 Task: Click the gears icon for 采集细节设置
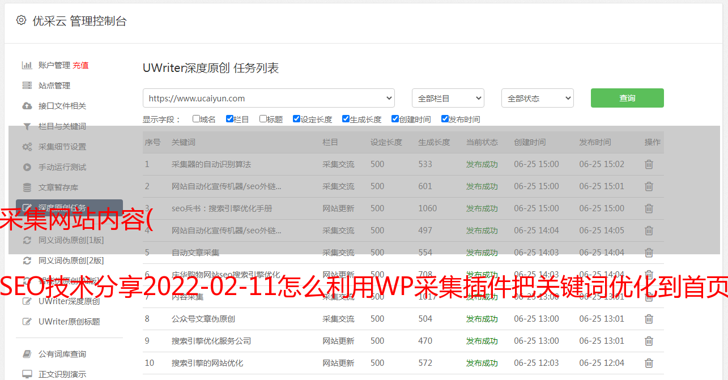27,147
